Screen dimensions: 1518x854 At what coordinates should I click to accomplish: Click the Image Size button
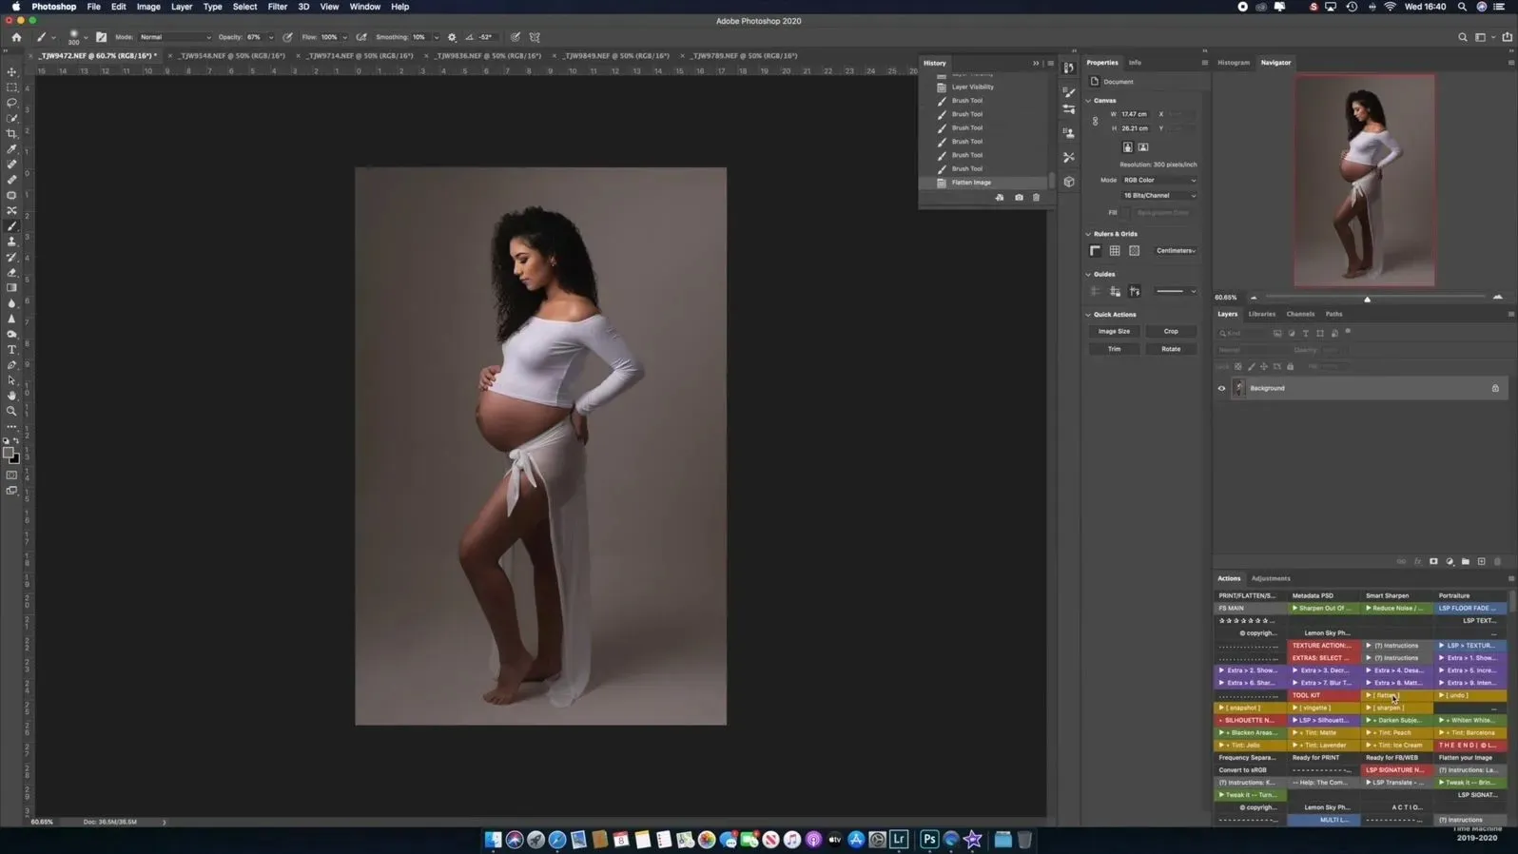pyautogui.click(x=1114, y=332)
